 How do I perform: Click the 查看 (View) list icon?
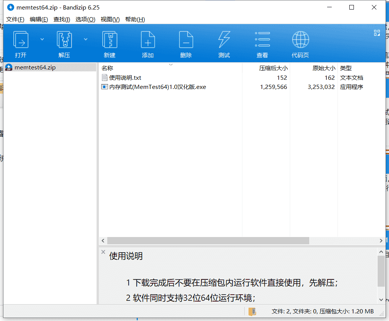[x=263, y=39]
